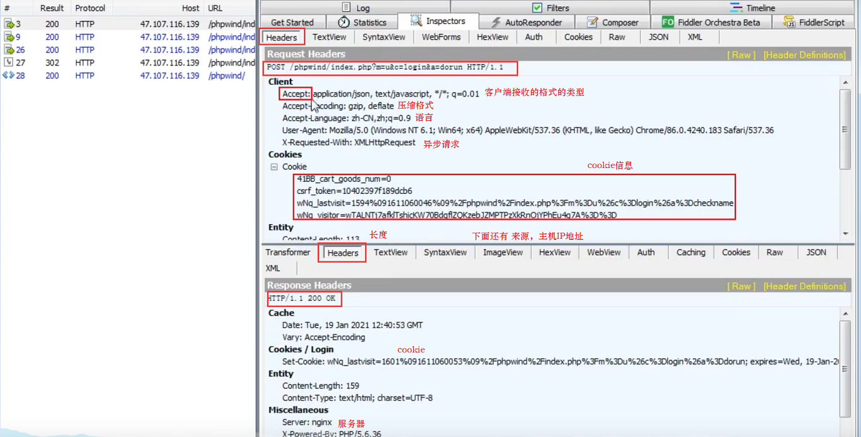Select session 3 icon in the list
This screenshot has width=861, height=437.
coord(8,24)
